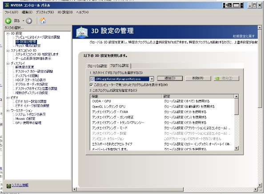Open the program selection dropdown

click(x=152, y=79)
